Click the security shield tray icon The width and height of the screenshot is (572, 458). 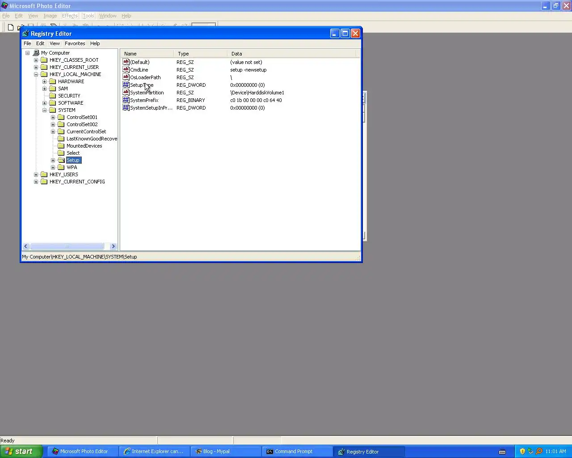(522, 451)
